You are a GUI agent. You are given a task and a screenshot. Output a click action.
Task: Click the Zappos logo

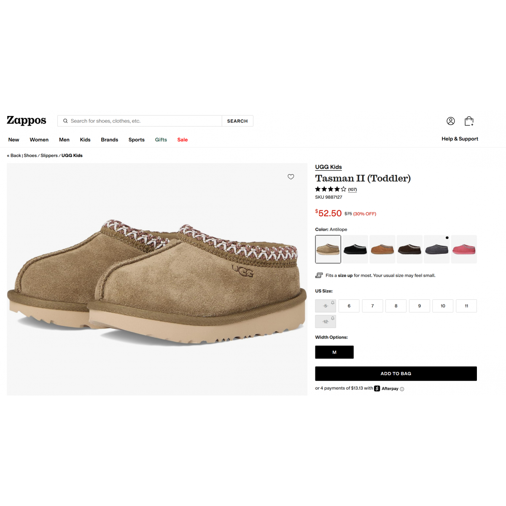(26, 121)
